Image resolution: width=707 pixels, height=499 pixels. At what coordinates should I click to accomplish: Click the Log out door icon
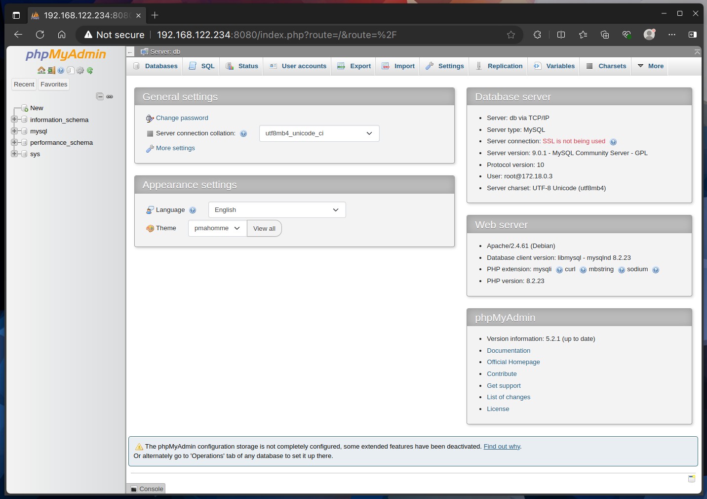[51, 70]
